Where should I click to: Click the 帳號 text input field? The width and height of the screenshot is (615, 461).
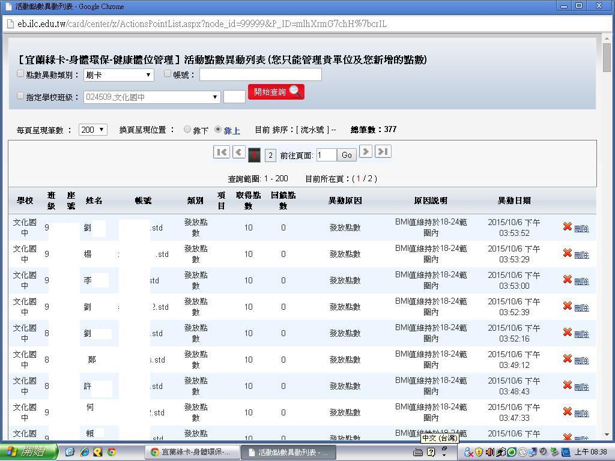pyautogui.click(x=260, y=74)
